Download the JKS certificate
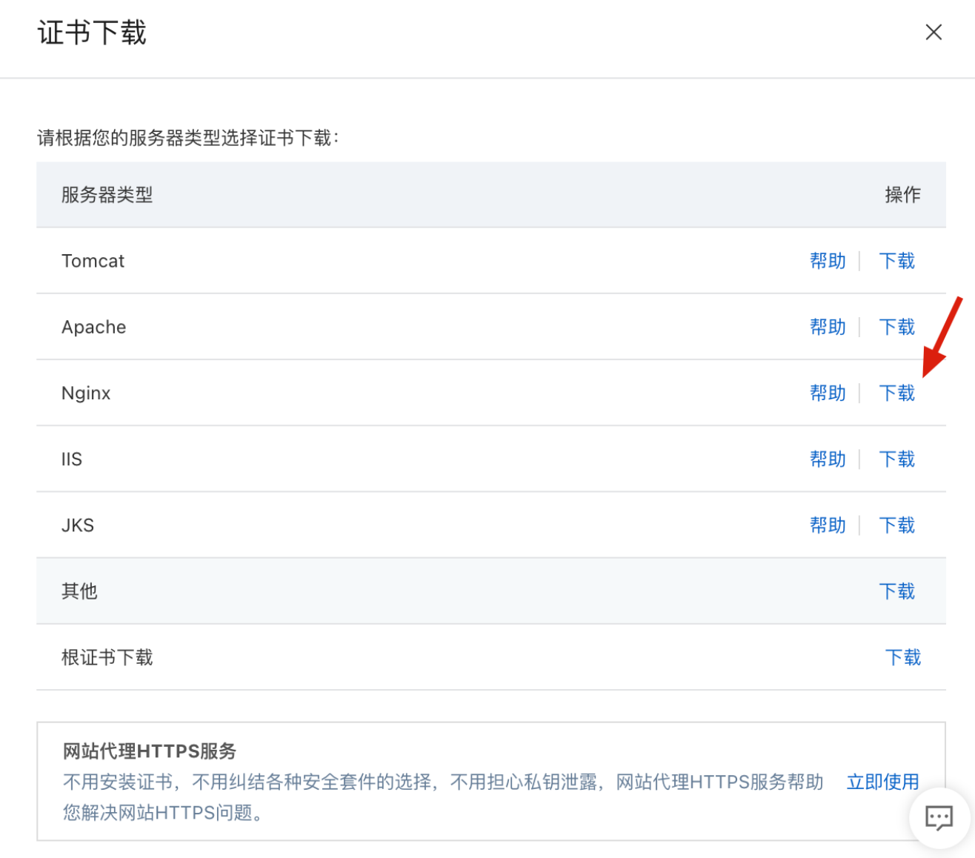This screenshot has height=858, width=975. 897,525
